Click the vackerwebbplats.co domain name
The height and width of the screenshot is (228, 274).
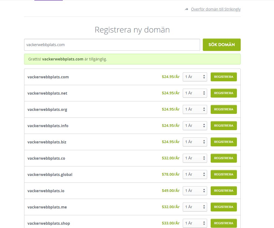(46, 158)
